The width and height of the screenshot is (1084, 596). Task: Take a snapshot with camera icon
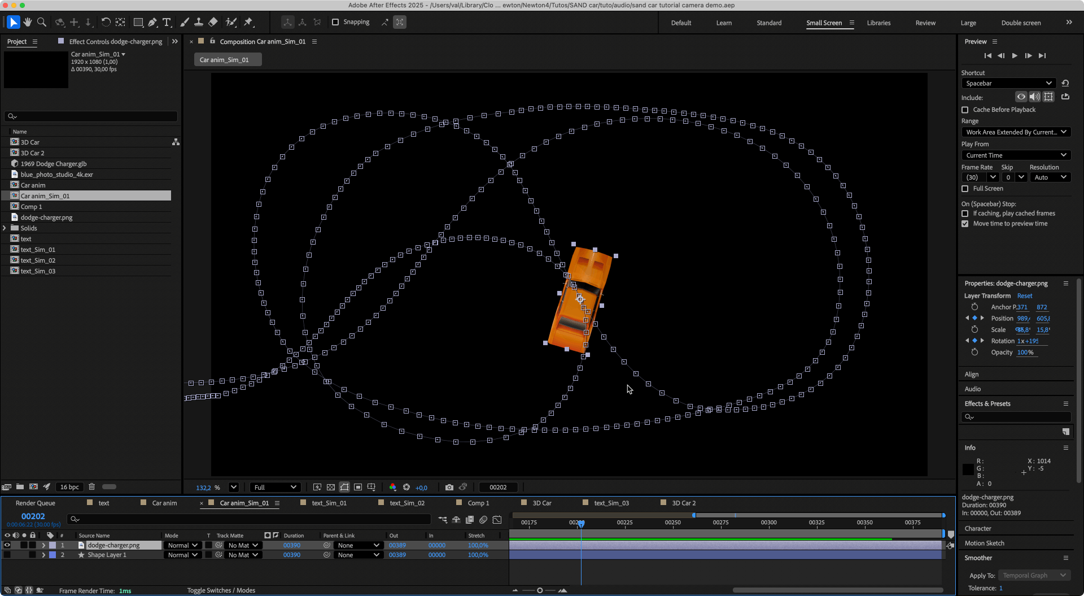tap(449, 488)
